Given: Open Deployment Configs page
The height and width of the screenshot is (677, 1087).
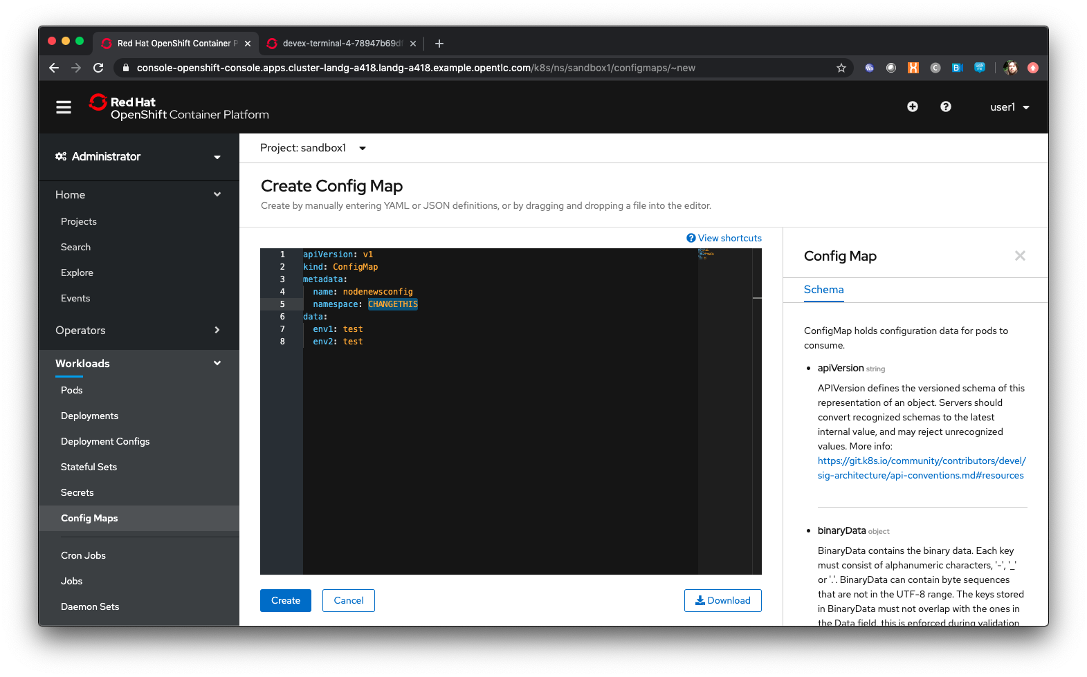Looking at the screenshot, I should (x=105, y=441).
